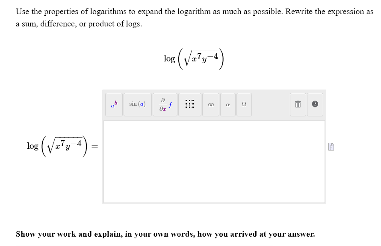Select the infinity symbol toolbar button
381x246 pixels.
pyautogui.click(x=210, y=104)
